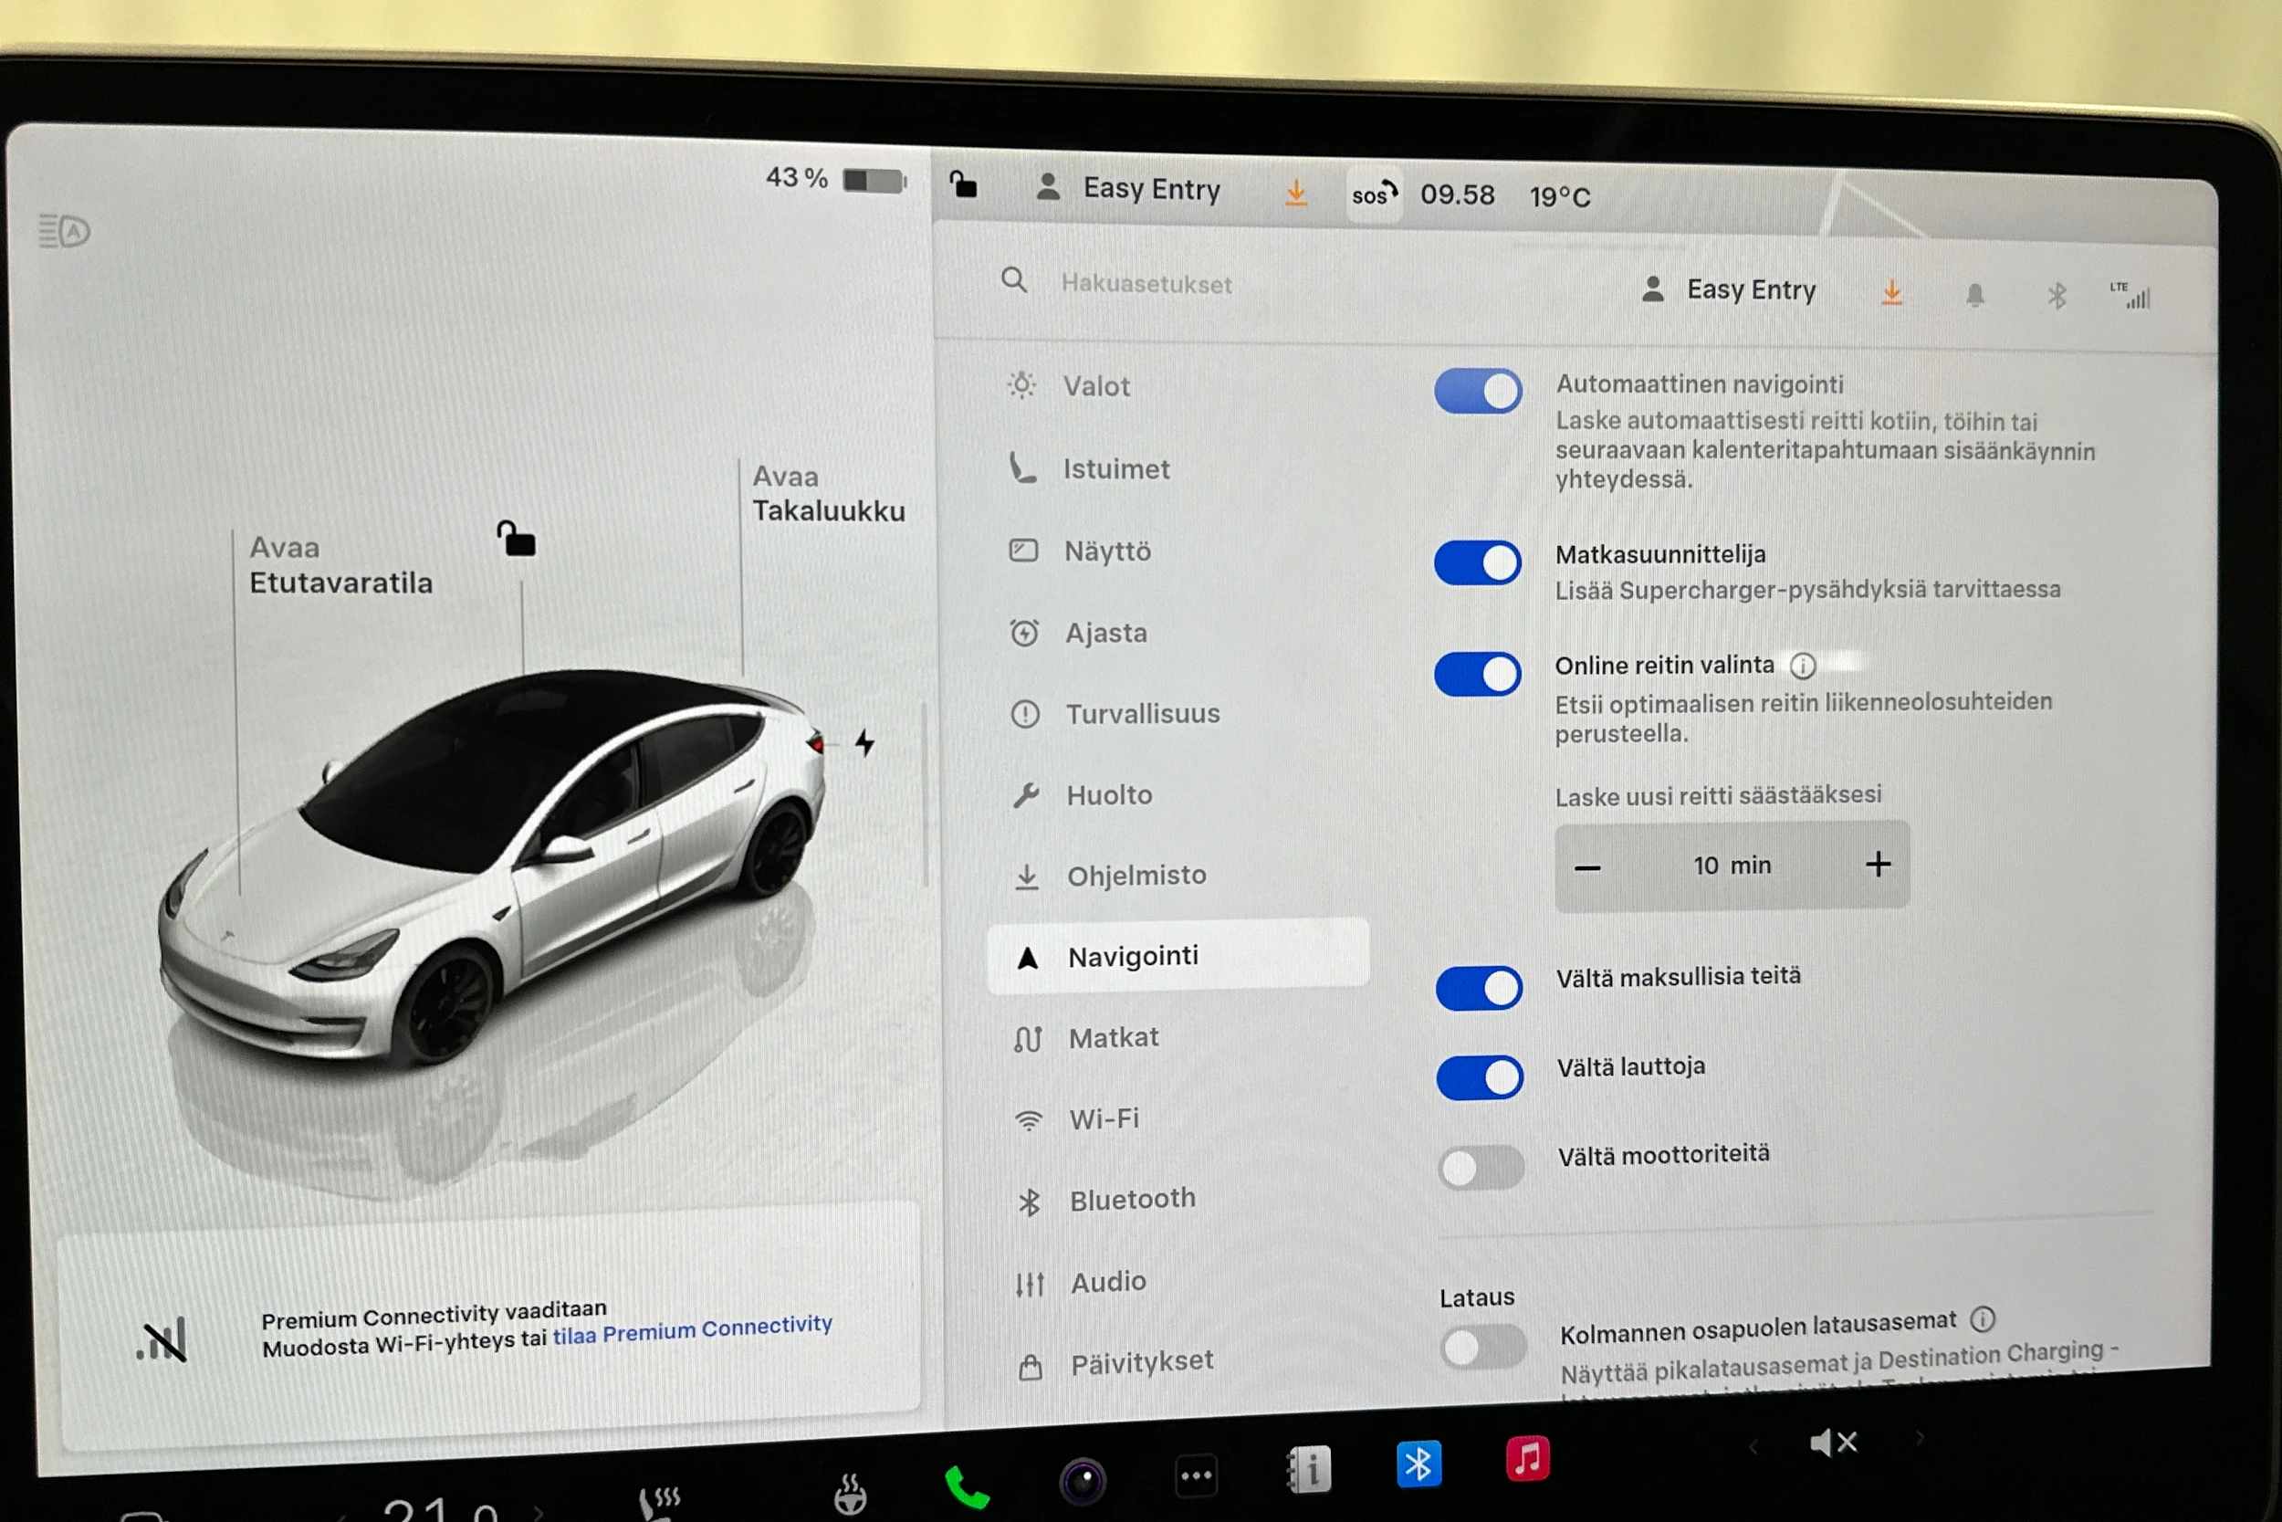Screen dimensions: 2282x1522
Task: Tap info icon next to Online reitin valinta
Action: (1803, 666)
